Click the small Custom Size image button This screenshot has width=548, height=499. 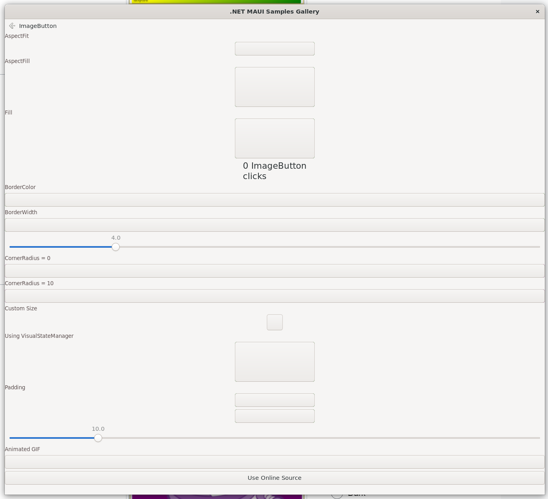[274, 322]
